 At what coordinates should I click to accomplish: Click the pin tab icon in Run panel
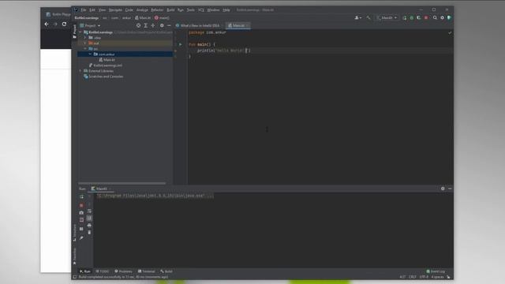[x=81, y=238]
